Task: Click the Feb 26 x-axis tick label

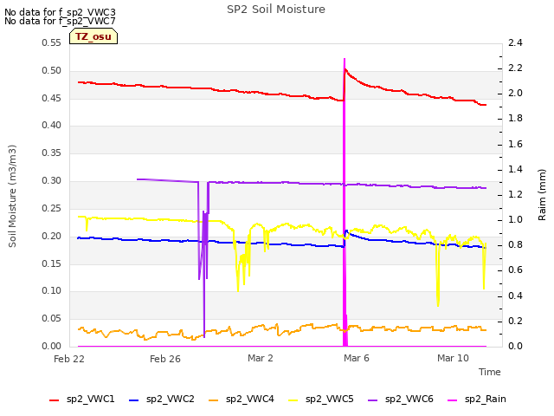Action: click(165, 359)
